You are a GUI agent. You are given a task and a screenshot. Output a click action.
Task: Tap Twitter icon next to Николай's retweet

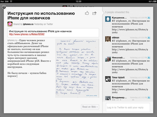pyautogui.click(x=149, y=57)
